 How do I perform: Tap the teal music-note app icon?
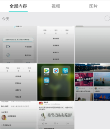pyautogui.click(x=65, y=71)
